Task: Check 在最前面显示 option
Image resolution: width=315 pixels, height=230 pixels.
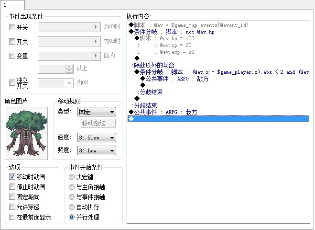Action: (x=12, y=217)
